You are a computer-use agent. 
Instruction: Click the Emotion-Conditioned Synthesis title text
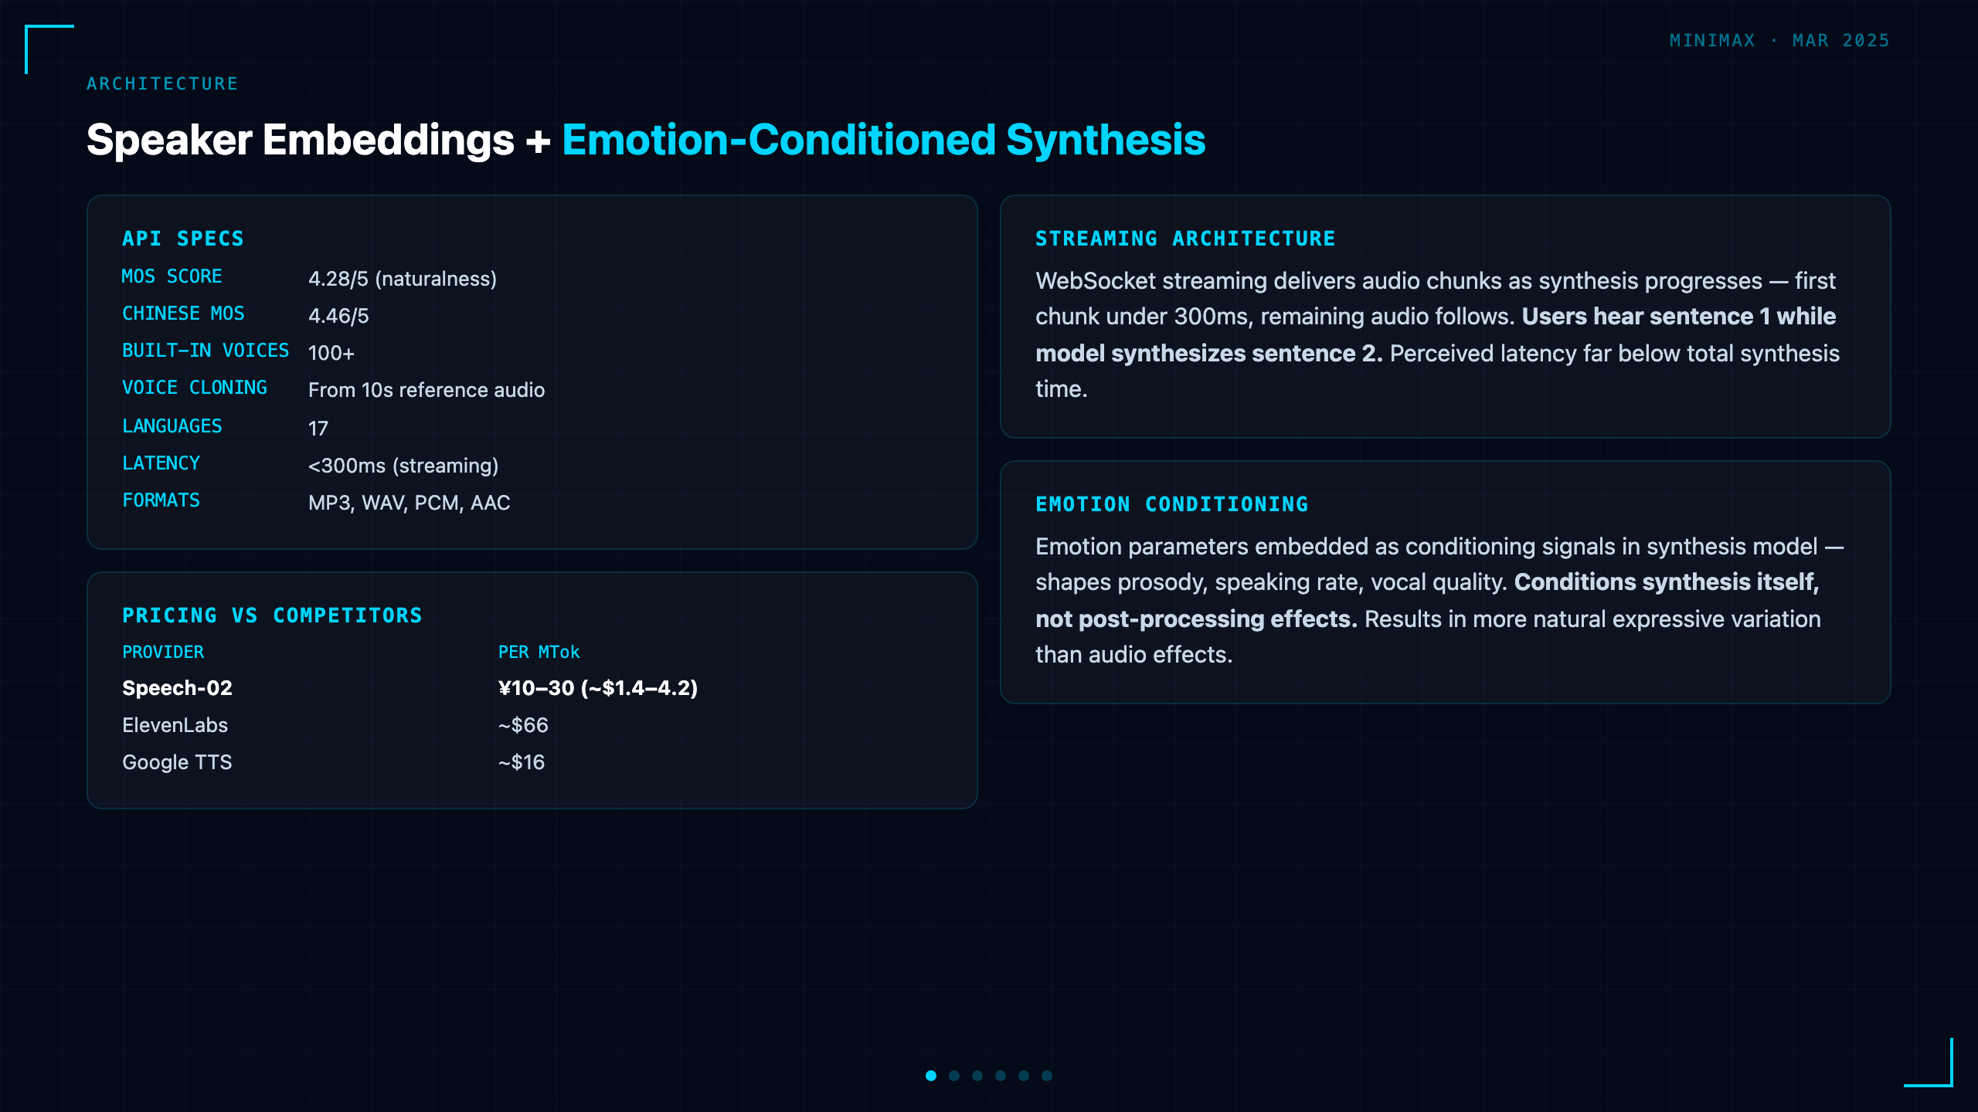[x=883, y=140]
